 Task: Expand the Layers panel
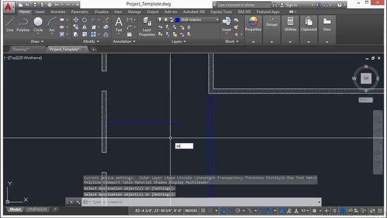coord(179,41)
